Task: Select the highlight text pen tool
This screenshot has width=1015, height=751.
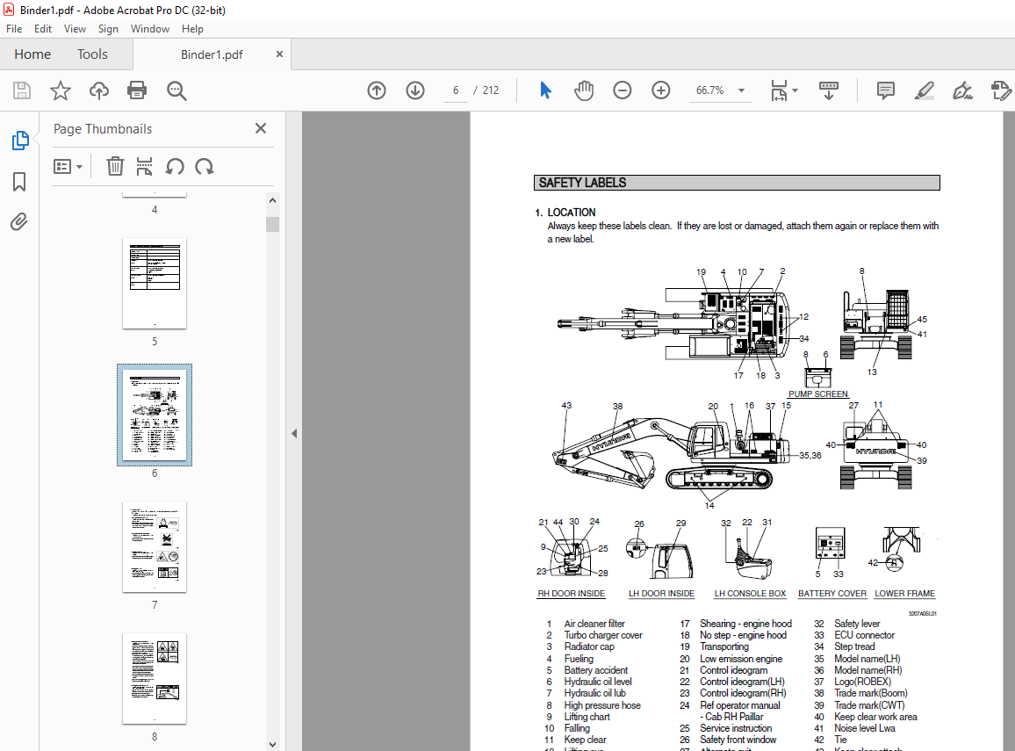Action: 925,90
